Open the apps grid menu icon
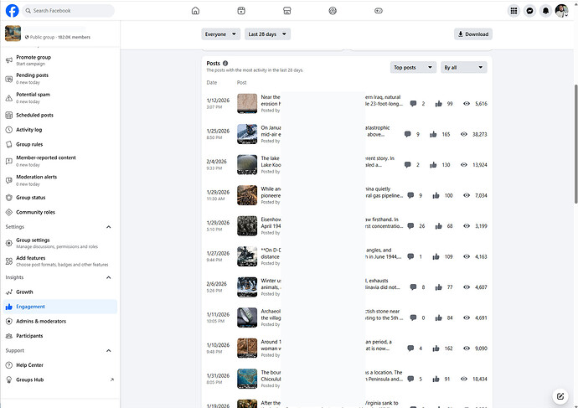The height and width of the screenshot is (408, 578). point(513,11)
